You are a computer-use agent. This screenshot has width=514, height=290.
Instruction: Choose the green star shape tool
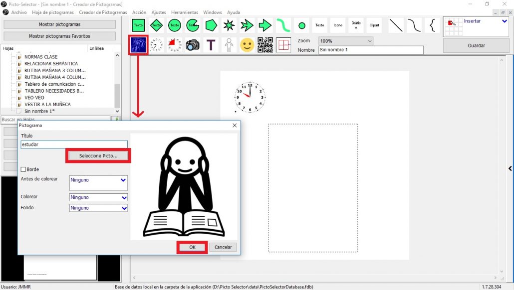point(229,25)
